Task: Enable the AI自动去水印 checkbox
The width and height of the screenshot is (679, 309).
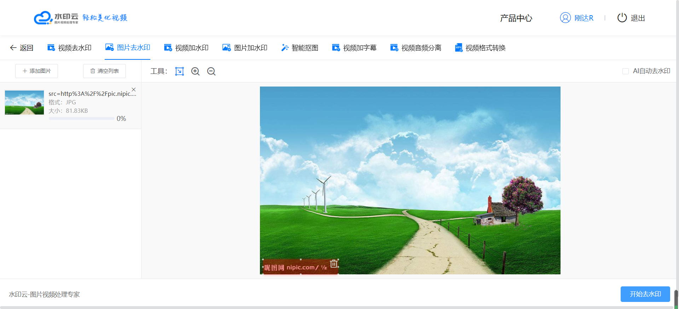Action: [x=626, y=71]
